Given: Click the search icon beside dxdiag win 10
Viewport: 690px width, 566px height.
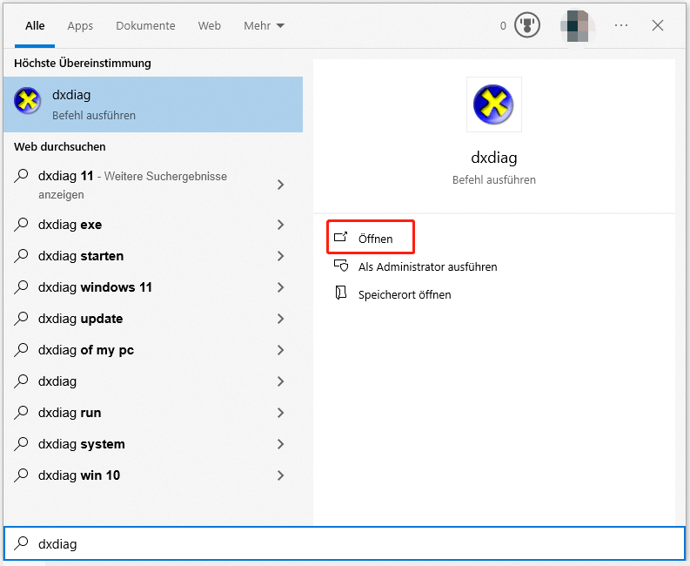Looking at the screenshot, I should coord(21,475).
